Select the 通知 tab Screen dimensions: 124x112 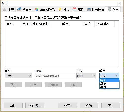(64, 10)
